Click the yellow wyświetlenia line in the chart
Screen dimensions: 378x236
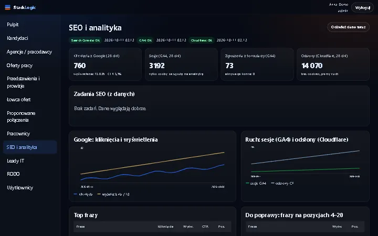point(152,163)
